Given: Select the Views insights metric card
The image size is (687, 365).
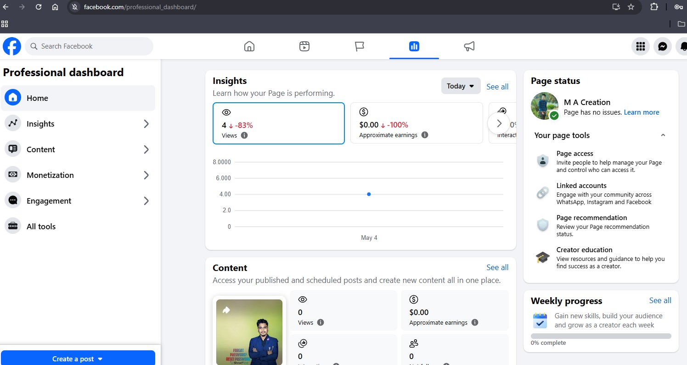Looking at the screenshot, I should pyautogui.click(x=279, y=123).
